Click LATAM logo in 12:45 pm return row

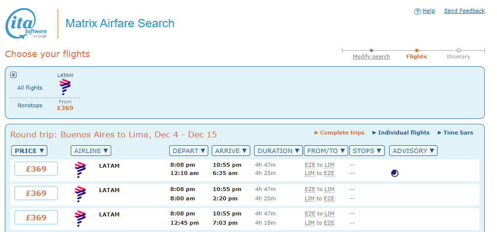(x=80, y=219)
